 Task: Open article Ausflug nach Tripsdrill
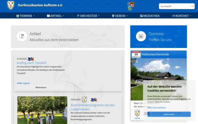pyautogui.click(x=31, y=63)
